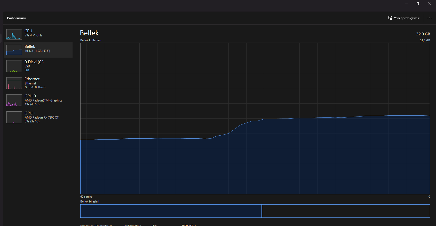Select GPU 1 AMD Radeon RX 7800 XT
The width and height of the screenshot is (436, 226).
coord(38,117)
